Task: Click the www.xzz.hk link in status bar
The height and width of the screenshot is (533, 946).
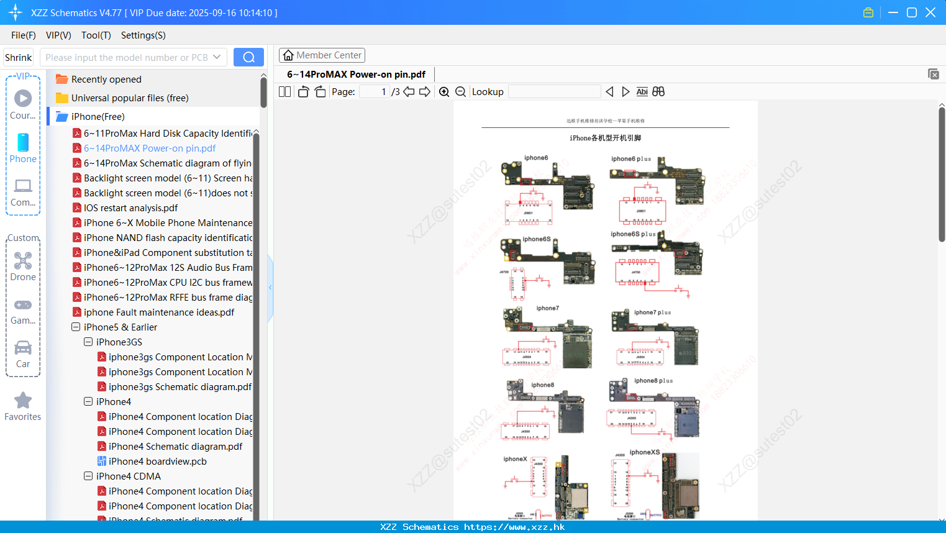Action: 514,527
